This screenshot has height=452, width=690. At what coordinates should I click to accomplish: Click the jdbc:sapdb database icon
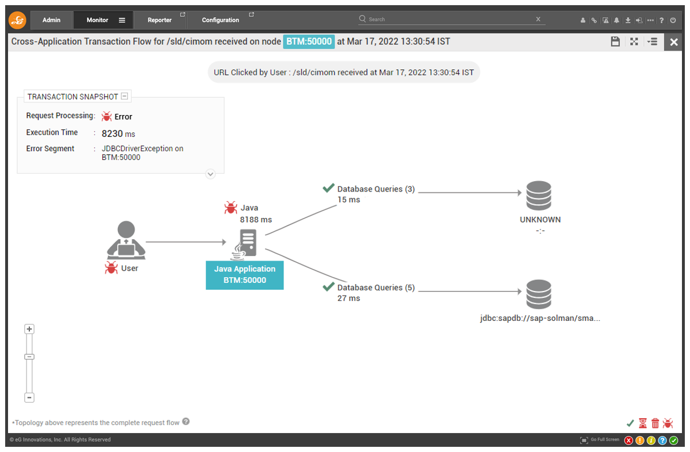click(539, 294)
